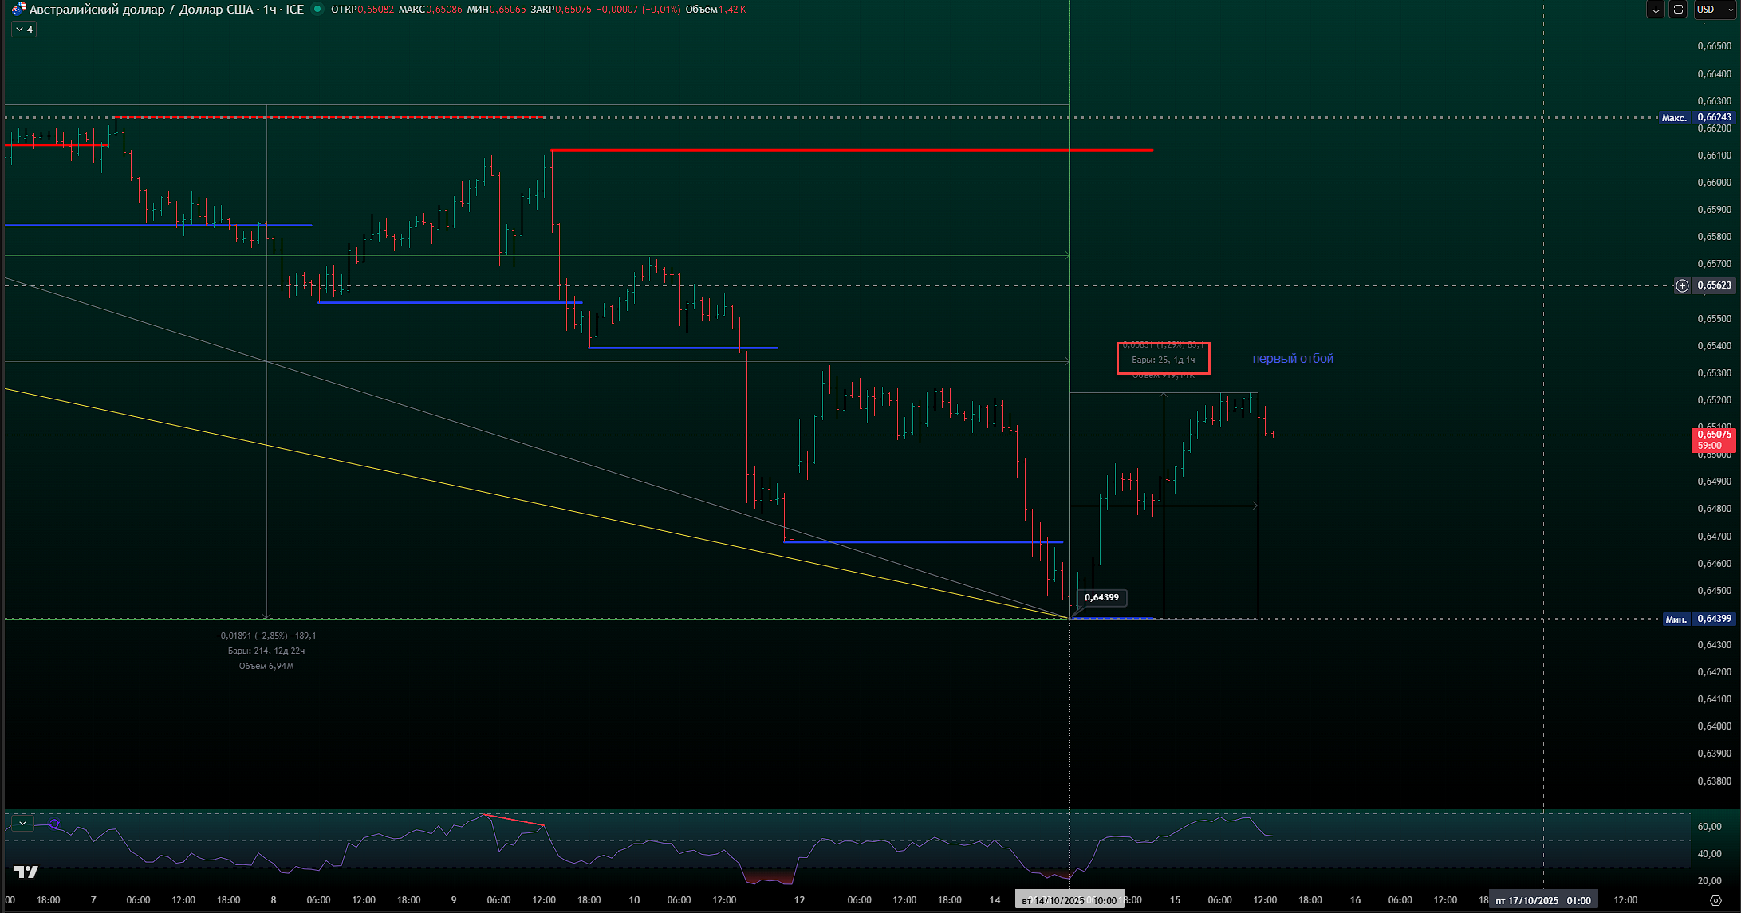Click the вт 14/10/2025 10:00 time marker
This screenshot has height=913, width=1741.
coord(1069,900)
